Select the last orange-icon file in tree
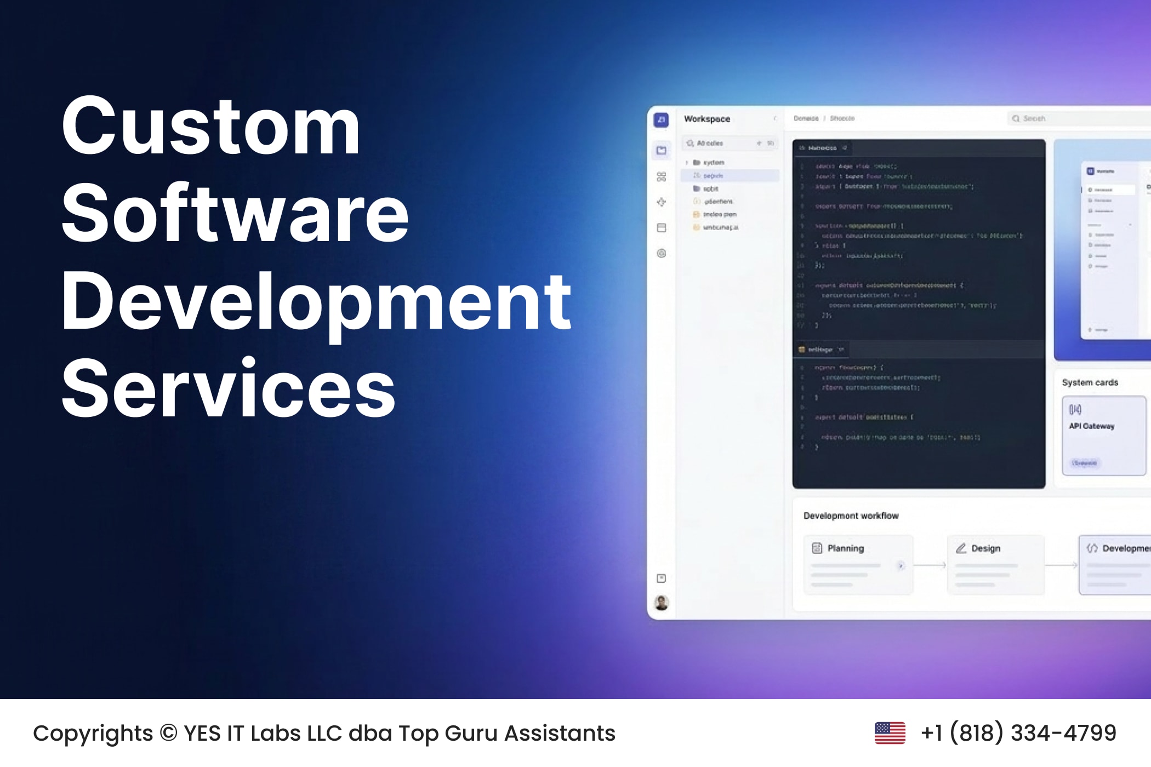Viewport: 1151px width, 767px height. [x=730, y=227]
